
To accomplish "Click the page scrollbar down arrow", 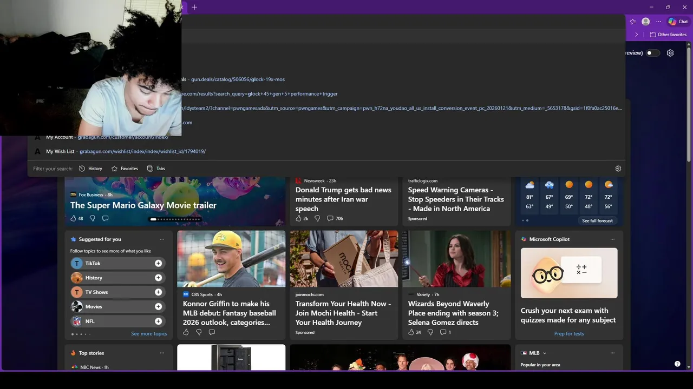I will tap(689, 367).
